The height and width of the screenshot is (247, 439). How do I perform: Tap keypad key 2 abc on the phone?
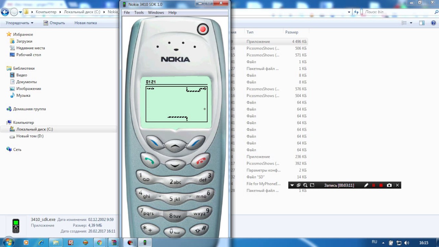tap(175, 182)
